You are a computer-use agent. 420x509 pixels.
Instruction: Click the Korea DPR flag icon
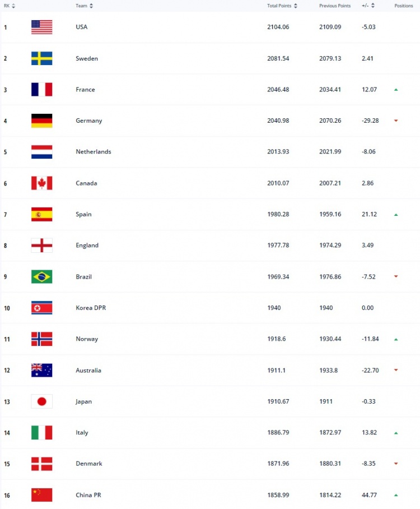click(41, 307)
